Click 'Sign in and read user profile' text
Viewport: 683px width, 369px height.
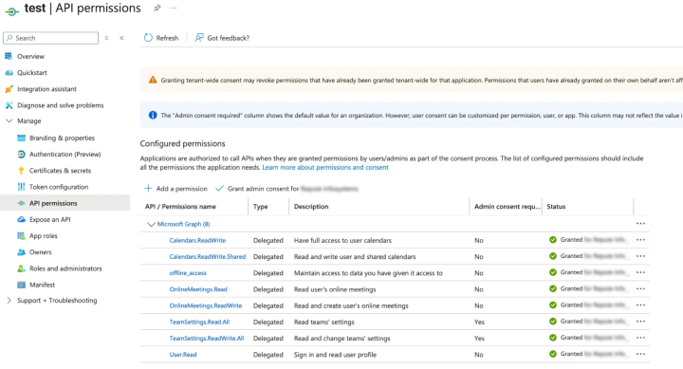click(335, 355)
